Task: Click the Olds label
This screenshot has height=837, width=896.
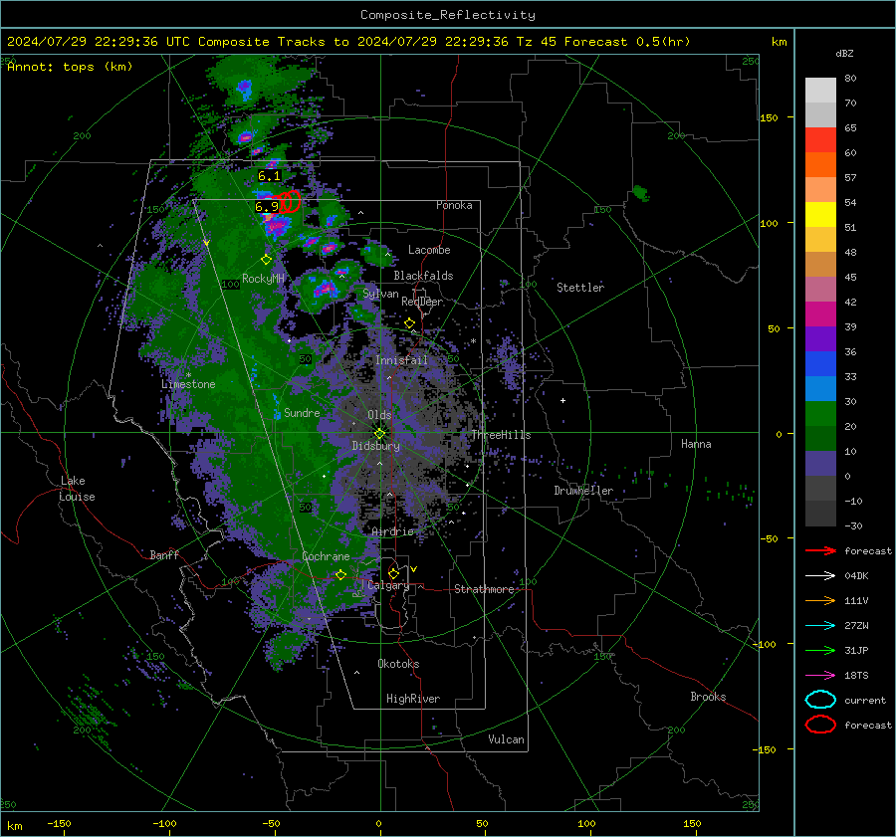Action: pos(379,415)
